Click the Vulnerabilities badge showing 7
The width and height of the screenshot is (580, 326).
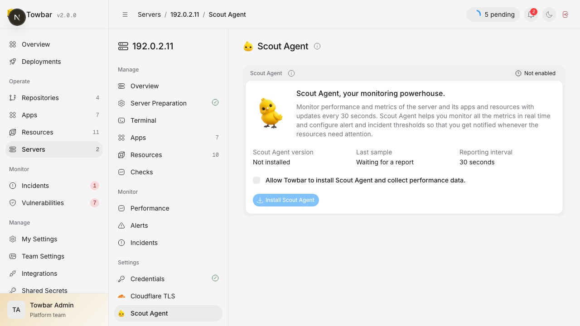coord(95,203)
